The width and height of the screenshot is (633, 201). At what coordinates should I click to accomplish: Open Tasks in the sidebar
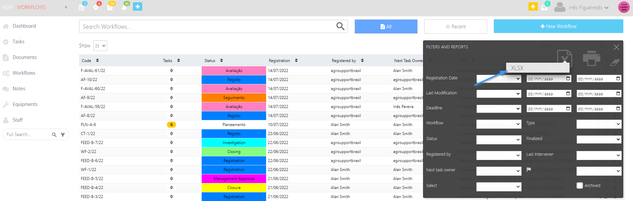click(x=18, y=42)
